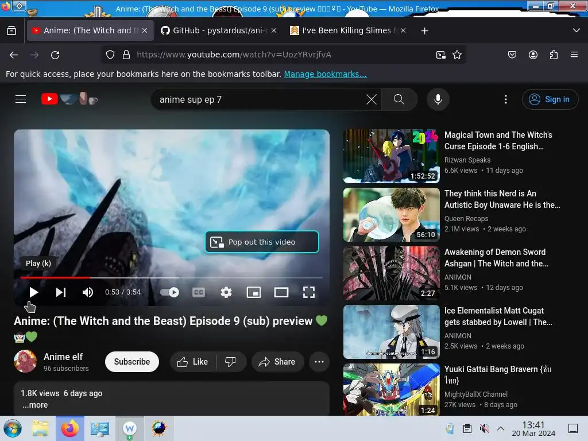The image size is (588, 441).
Task: Run the search with the magnifier button
Action: point(399,99)
